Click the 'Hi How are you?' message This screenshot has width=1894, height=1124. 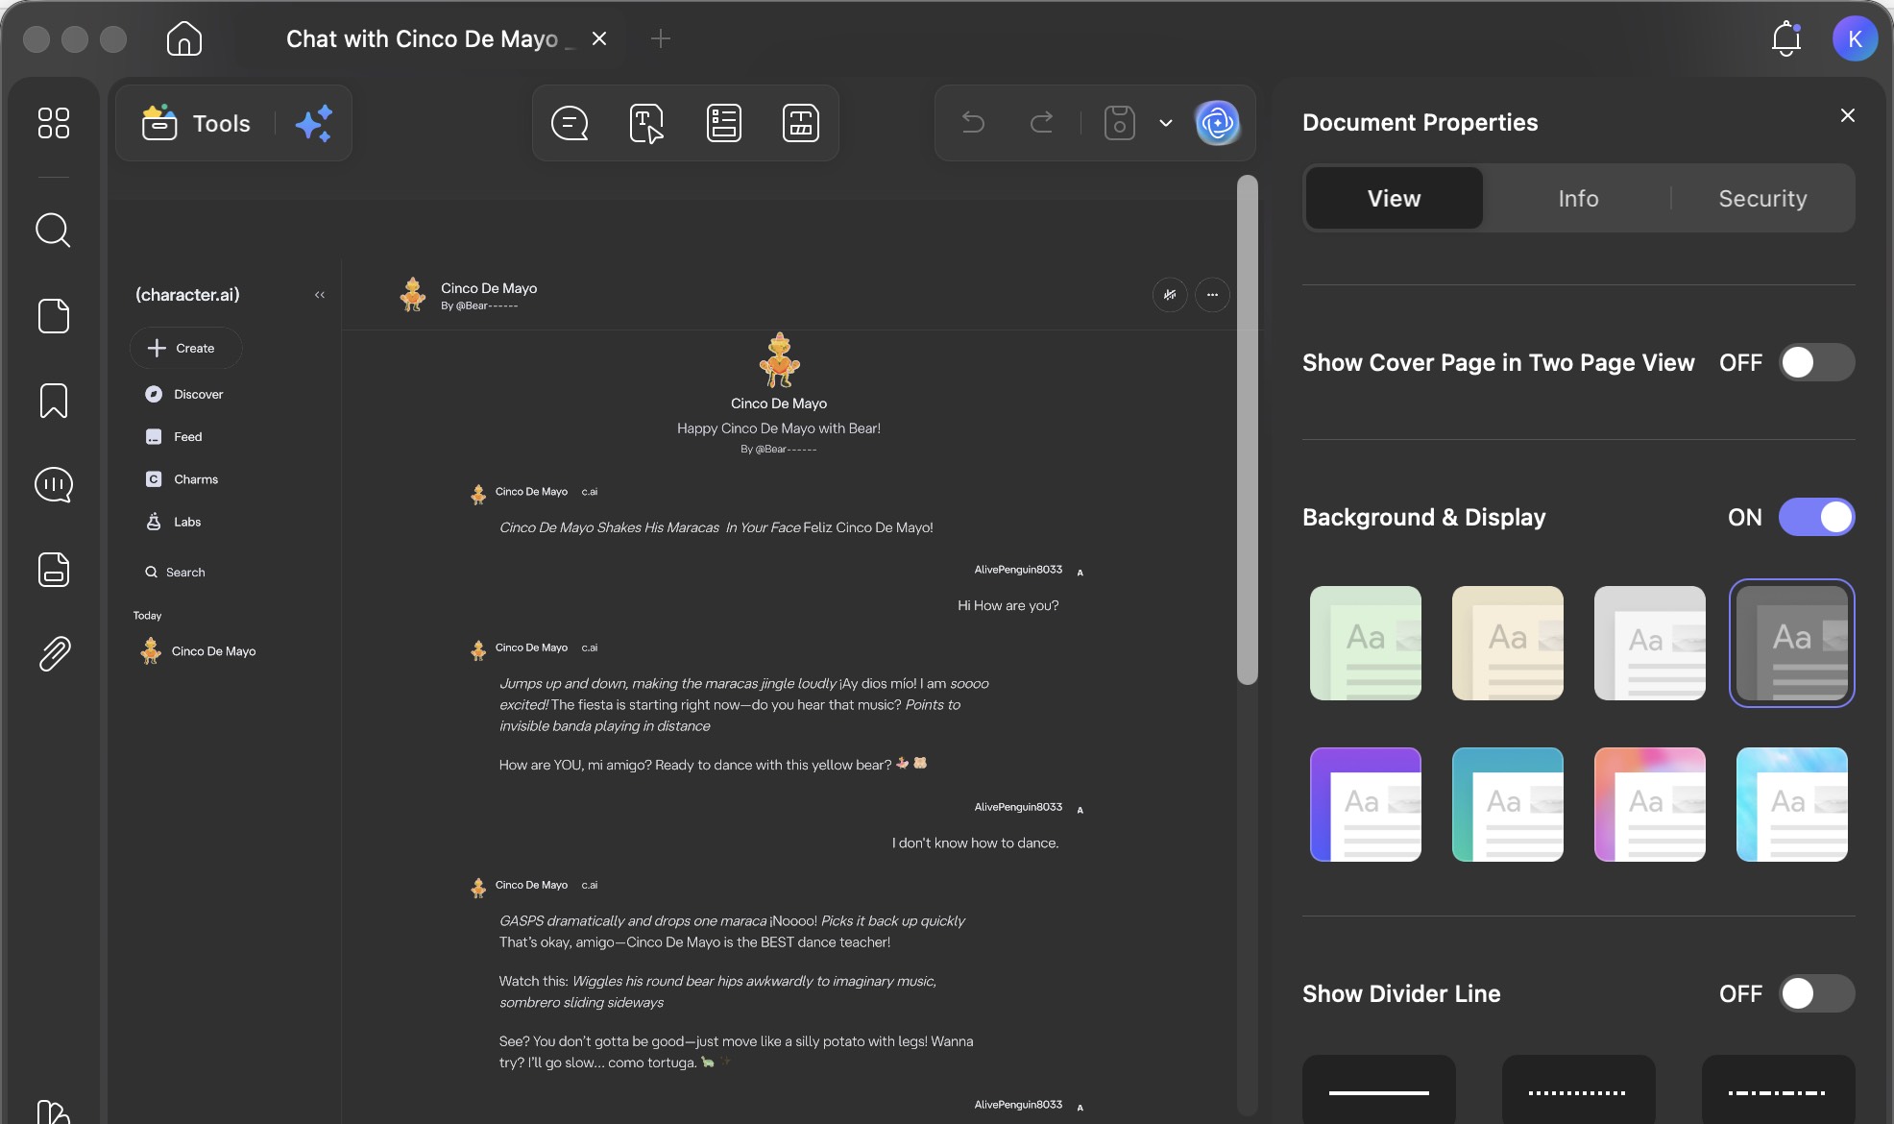1008,605
